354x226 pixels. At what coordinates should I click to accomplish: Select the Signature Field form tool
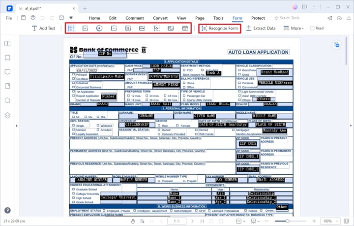coord(171,28)
